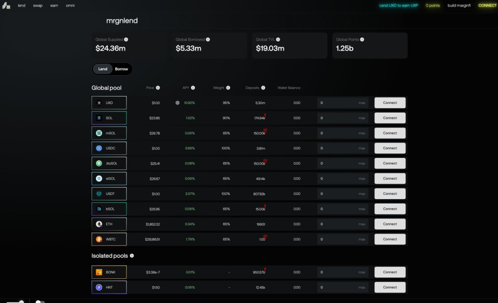
Task: Click Lend UXD to earn UXP link
Action: (x=398, y=6)
